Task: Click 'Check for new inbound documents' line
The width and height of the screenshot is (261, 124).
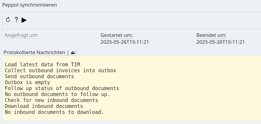Action: (51, 100)
